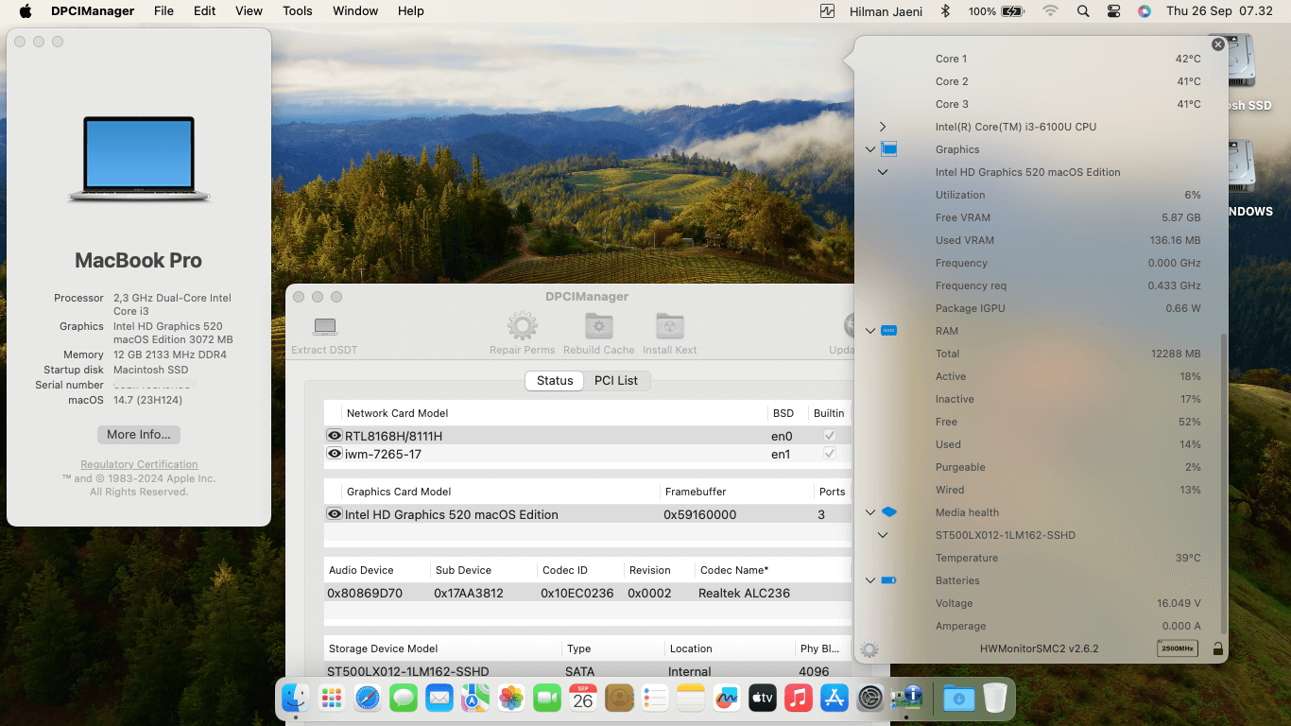1291x726 pixels.
Task: Open the Window menu
Action: (355, 11)
